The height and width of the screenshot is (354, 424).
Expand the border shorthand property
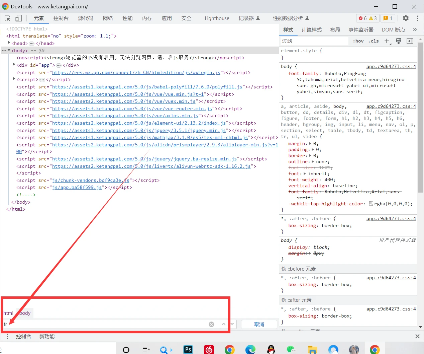pyautogui.click(x=310, y=155)
